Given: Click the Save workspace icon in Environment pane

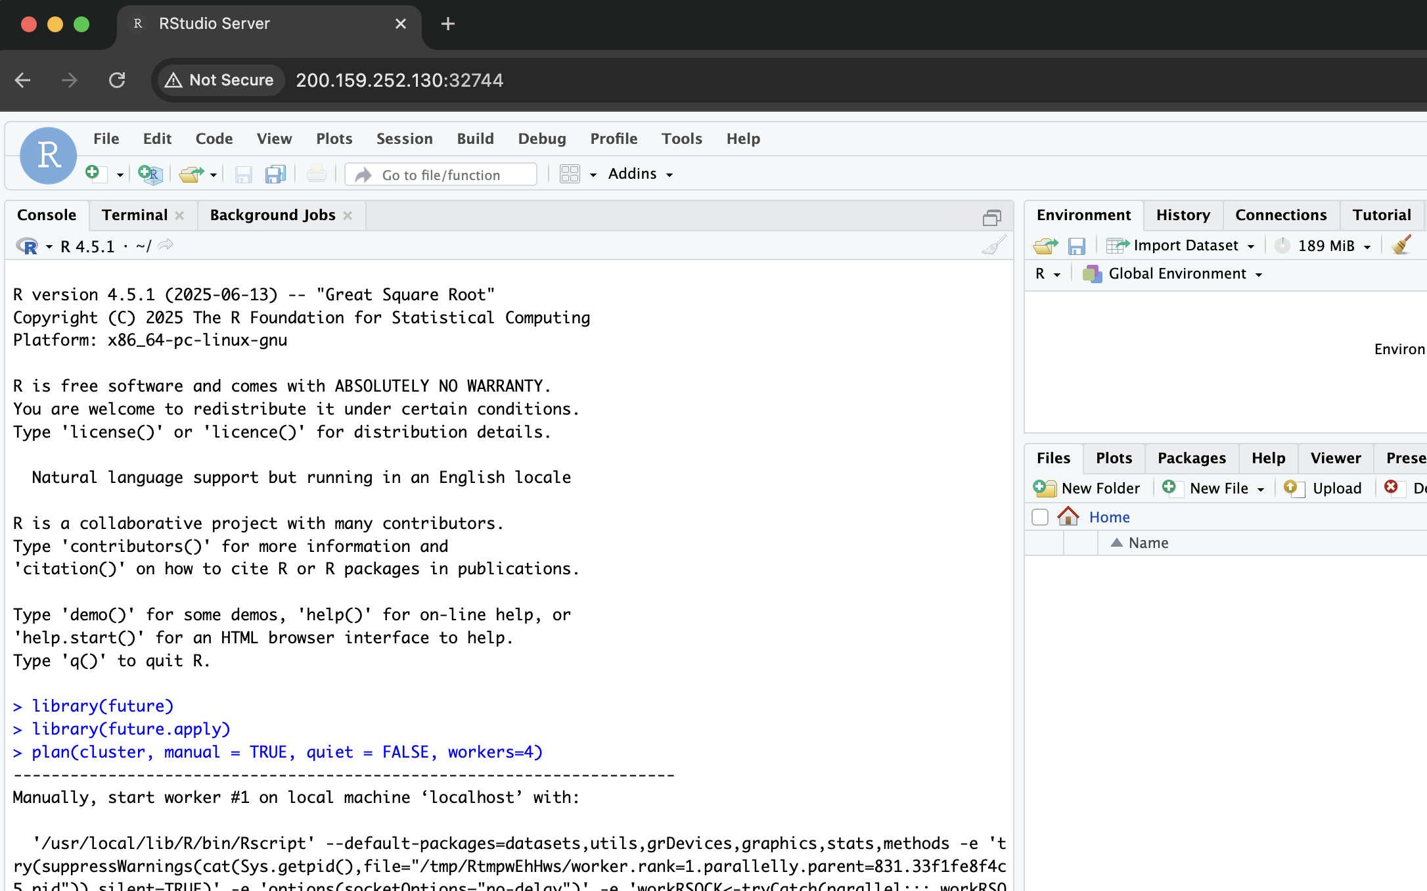Looking at the screenshot, I should pyautogui.click(x=1076, y=246).
